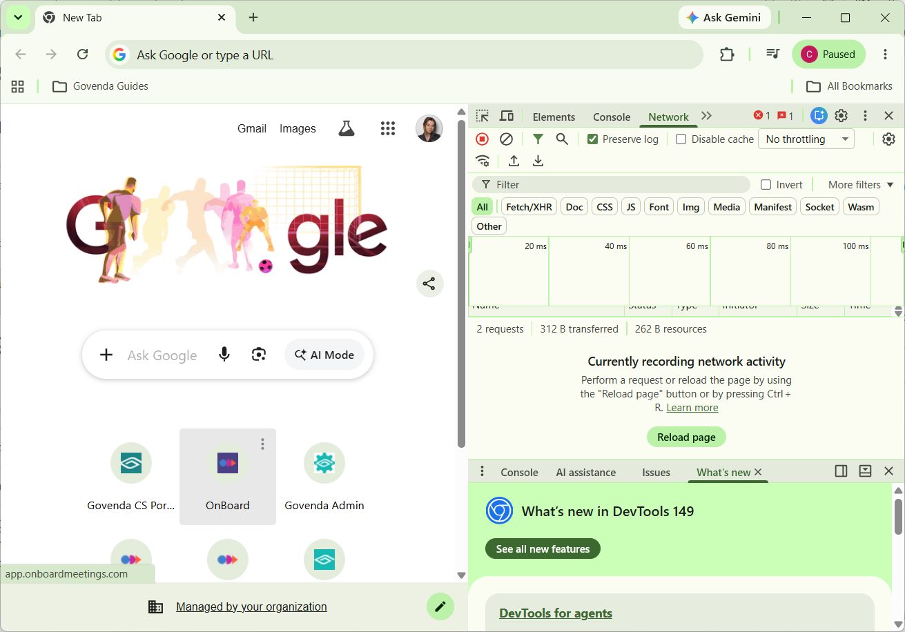Switch to the Elements tab
Viewport: 905px width, 632px height.
pos(554,117)
